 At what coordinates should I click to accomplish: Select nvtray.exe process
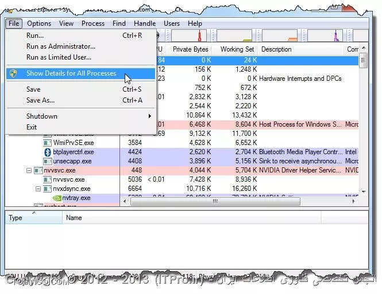click(x=76, y=198)
